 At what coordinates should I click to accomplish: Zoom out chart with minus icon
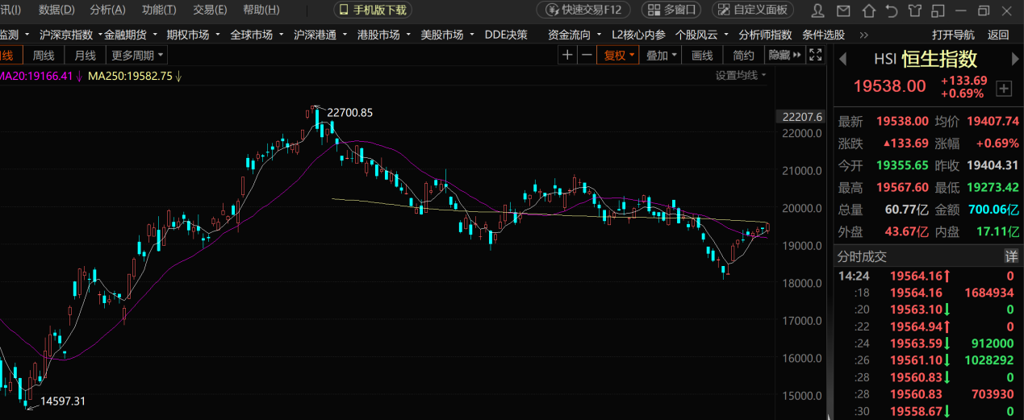coord(587,55)
